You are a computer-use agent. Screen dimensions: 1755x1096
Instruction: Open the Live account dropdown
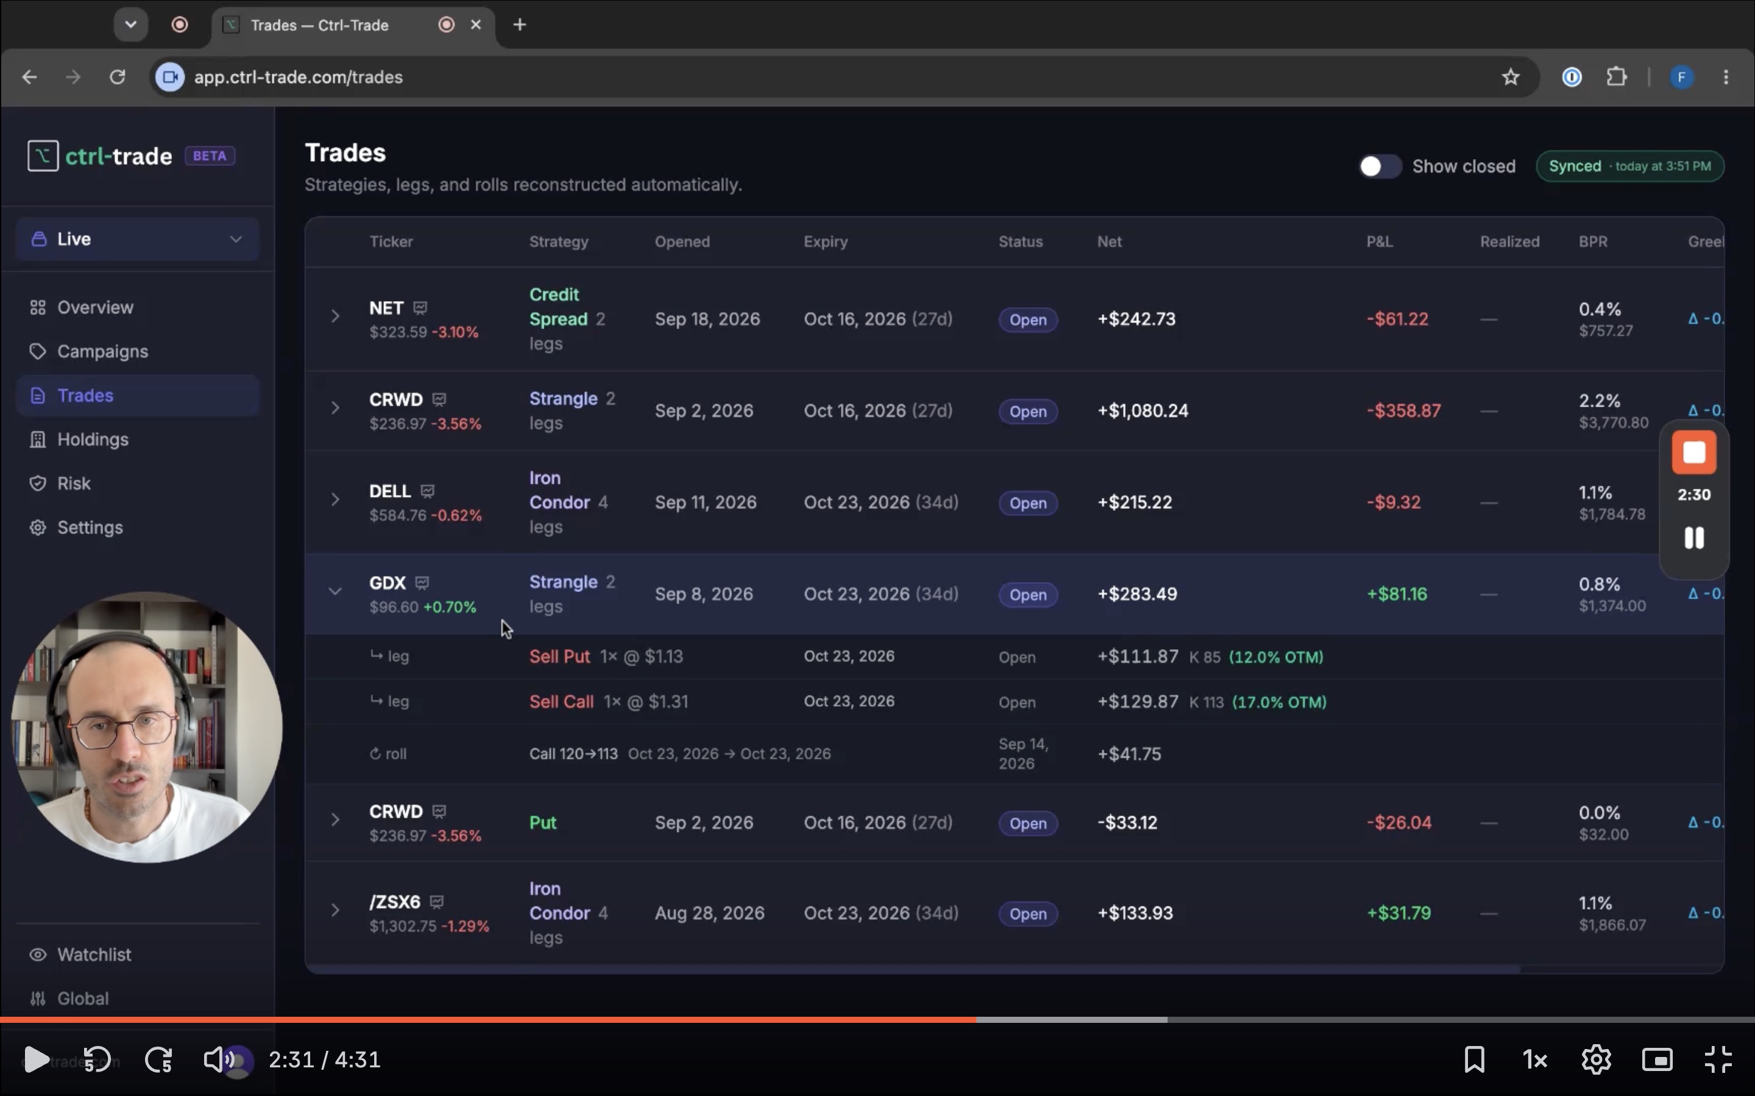click(x=137, y=238)
